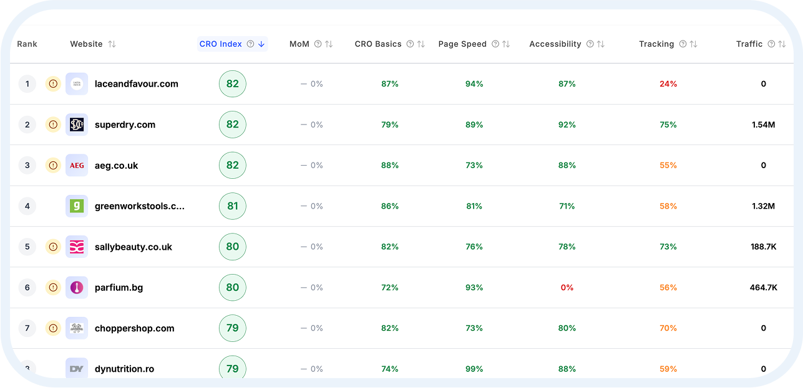Screen dimensions: 803x388
Task: Click CRO score 81 badge for greenworkstools
Action: tap(233, 206)
